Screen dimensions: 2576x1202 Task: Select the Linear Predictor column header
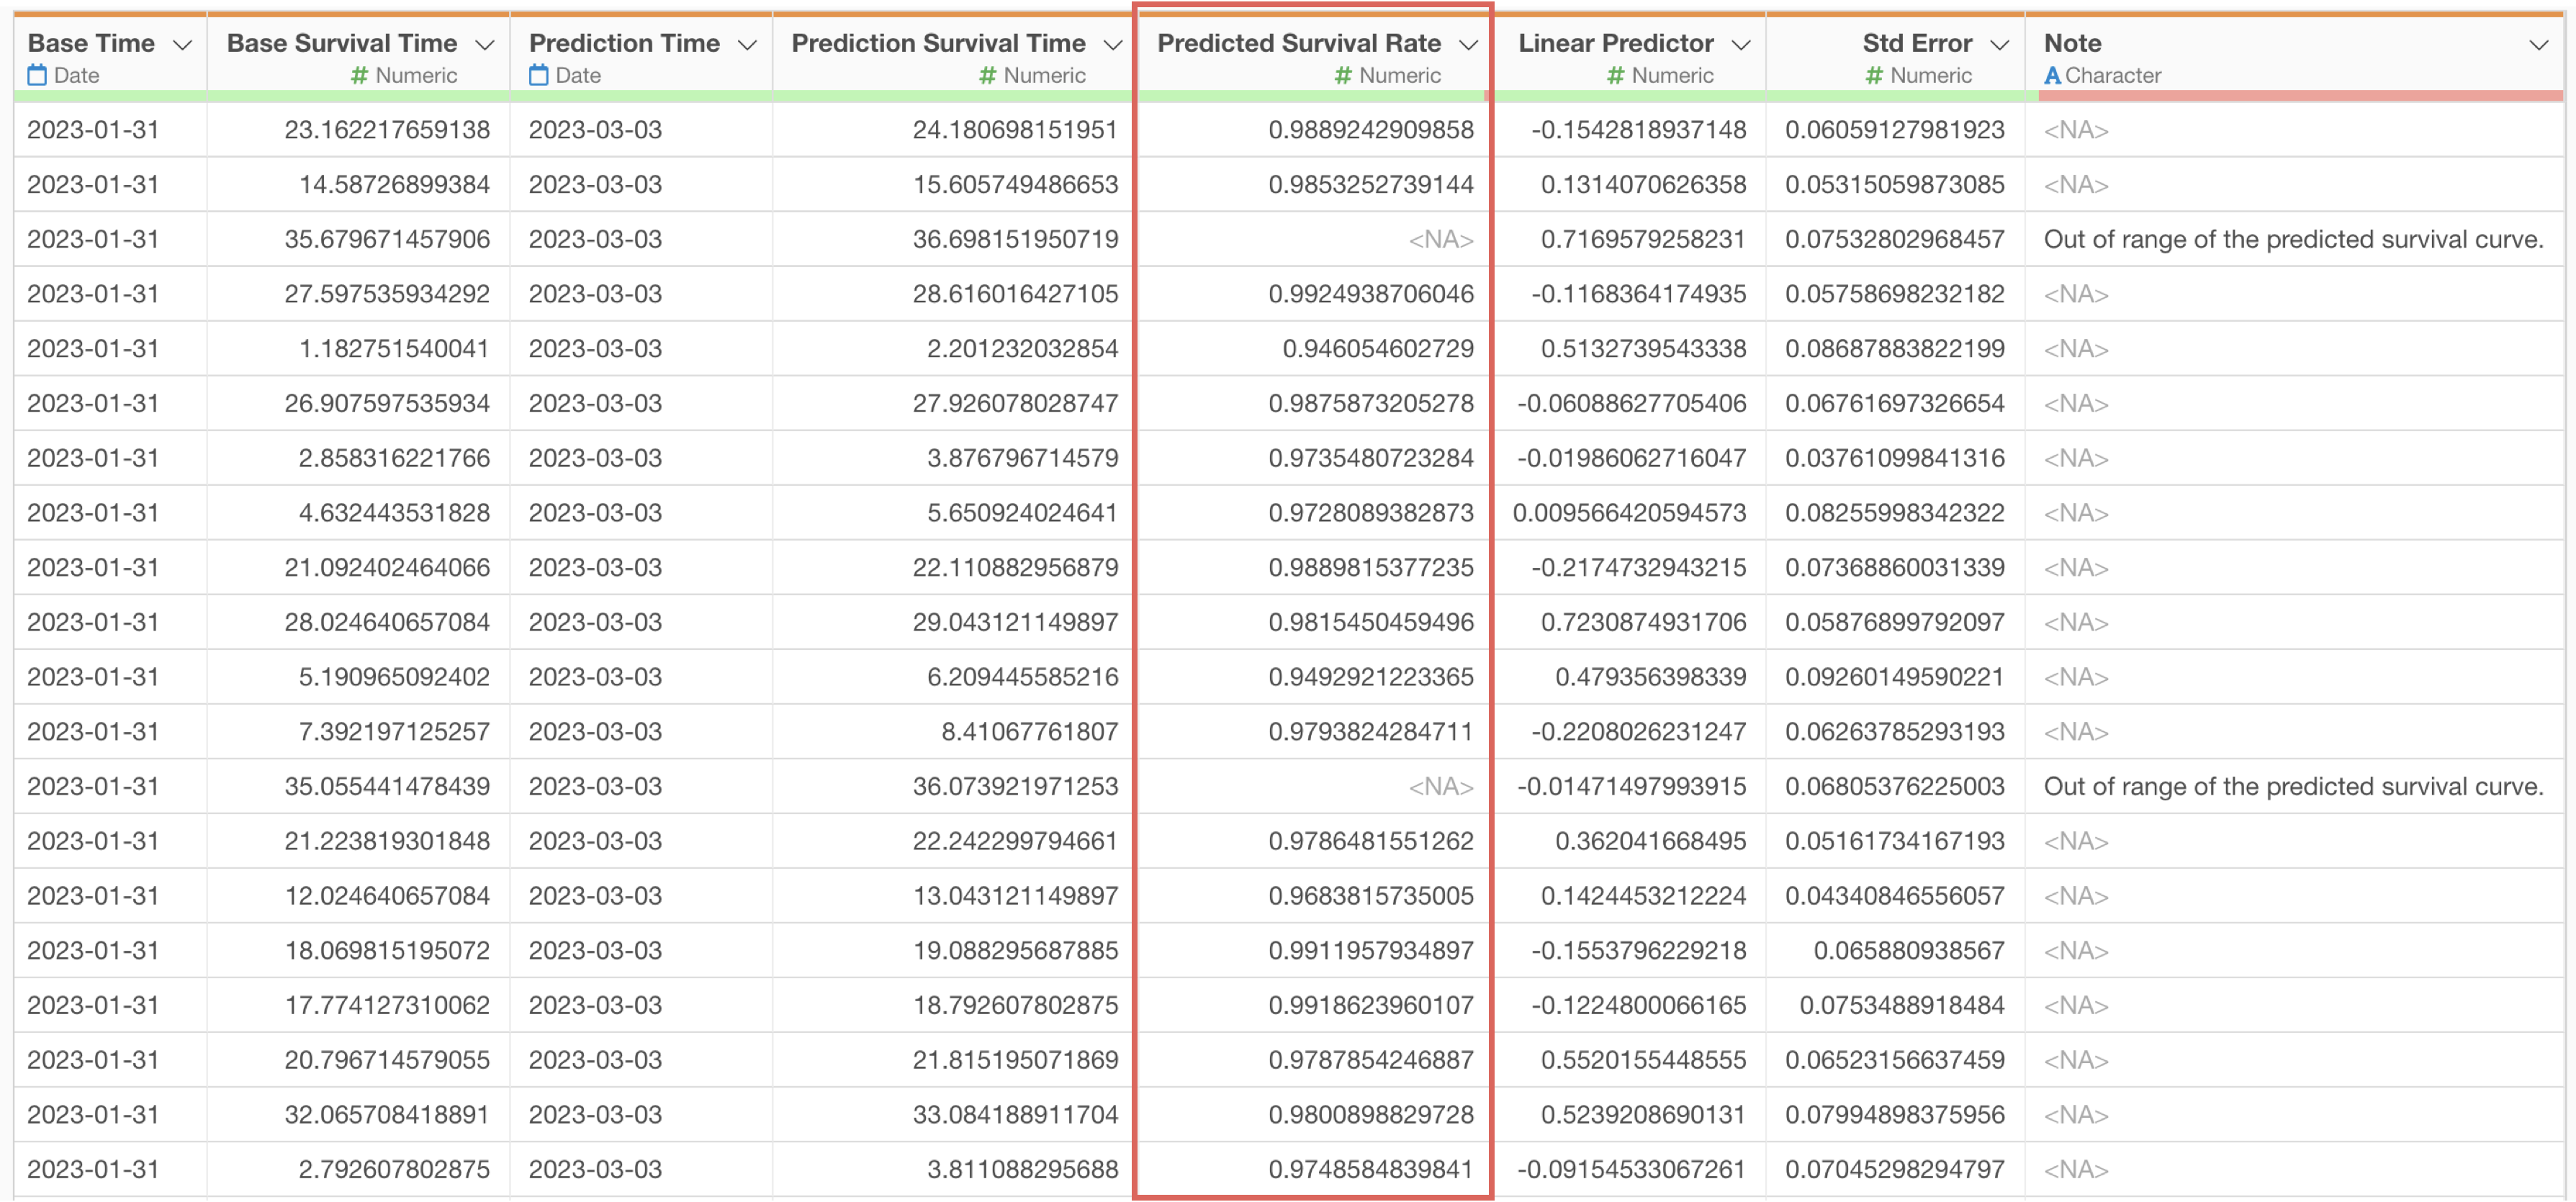pyautogui.click(x=1616, y=43)
